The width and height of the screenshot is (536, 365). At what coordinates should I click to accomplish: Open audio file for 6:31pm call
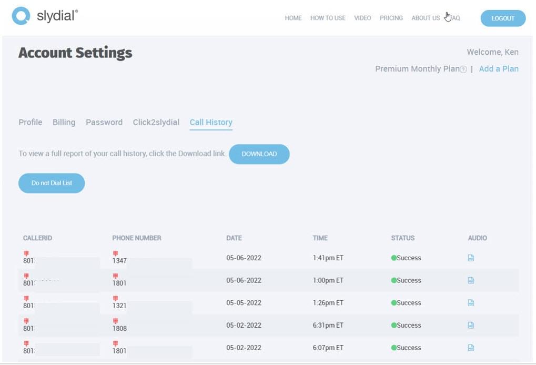(471, 325)
